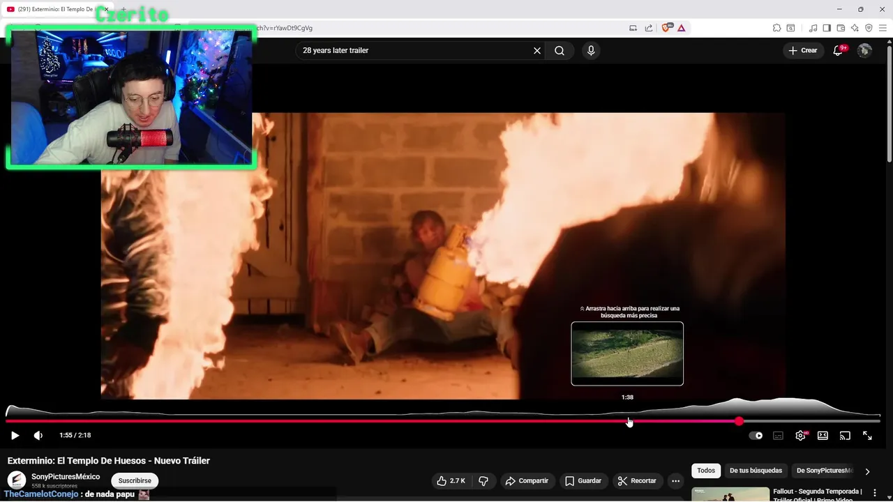
Task: Click the page vertical scrollbar
Action: point(889,105)
